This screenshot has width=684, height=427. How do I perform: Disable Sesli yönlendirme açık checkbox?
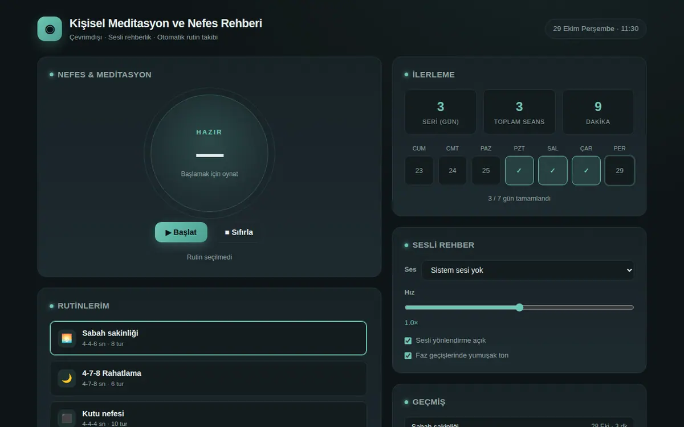tap(408, 340)
